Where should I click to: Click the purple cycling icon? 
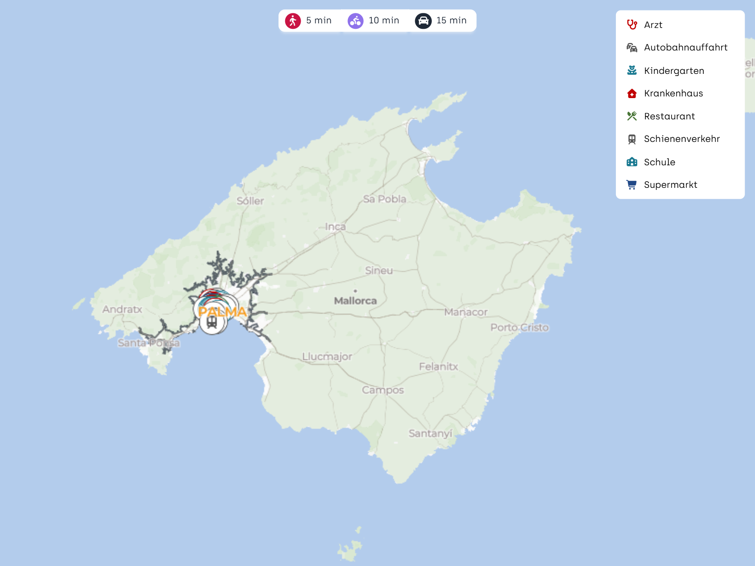[355, 21]
